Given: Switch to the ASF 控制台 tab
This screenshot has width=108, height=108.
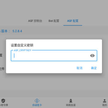Looking at the screenshot, I should pos(35,21).
